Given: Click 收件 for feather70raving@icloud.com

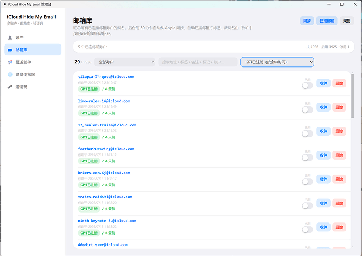Looking at the screenshot, I should pyautogui.click(x=324, y=155).
